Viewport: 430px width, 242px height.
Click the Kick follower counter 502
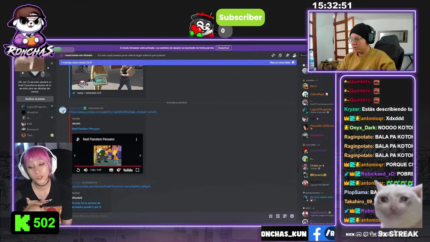35,223
